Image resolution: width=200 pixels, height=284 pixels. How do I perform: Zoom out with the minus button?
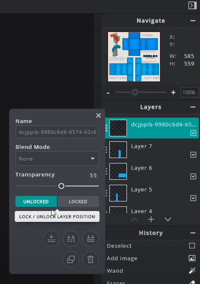tap(108, 93)
